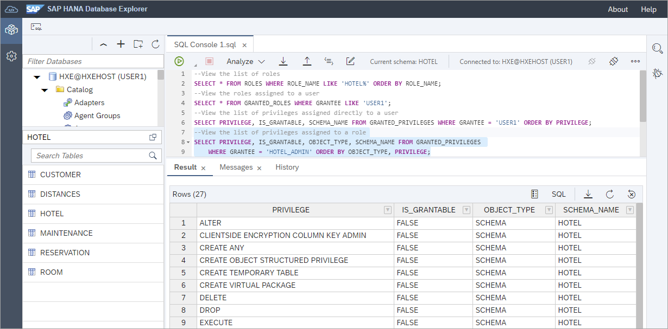The width and height of the screenshot is (668, 329).
Task: Refresh the result set
Action: (x=609, y=194)
